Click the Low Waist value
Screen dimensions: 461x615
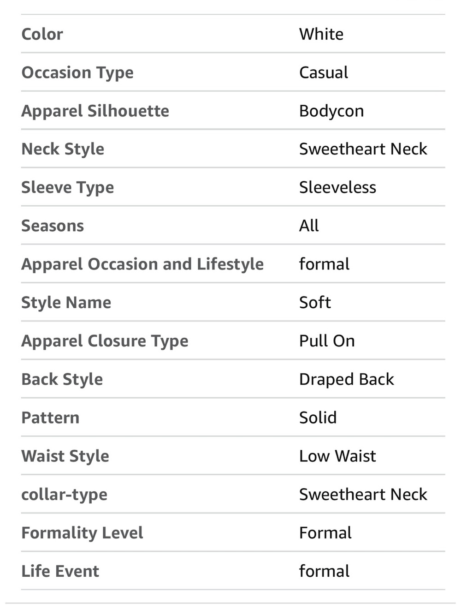pos(337,456)
